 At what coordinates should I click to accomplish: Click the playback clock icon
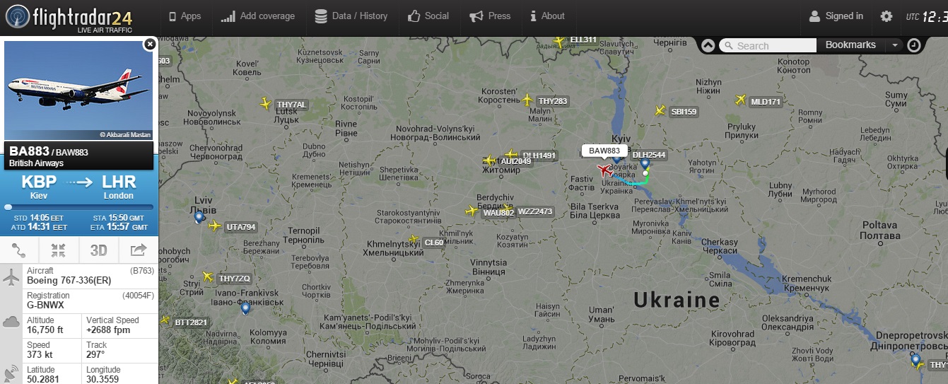click(x=914, y=45)
